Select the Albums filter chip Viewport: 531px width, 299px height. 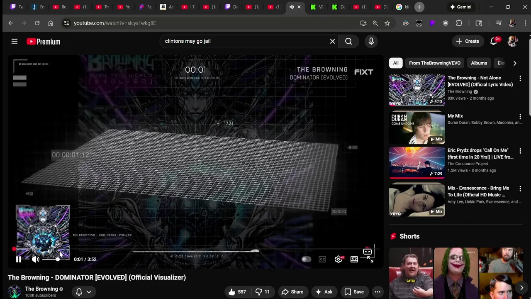click(479, 63)
